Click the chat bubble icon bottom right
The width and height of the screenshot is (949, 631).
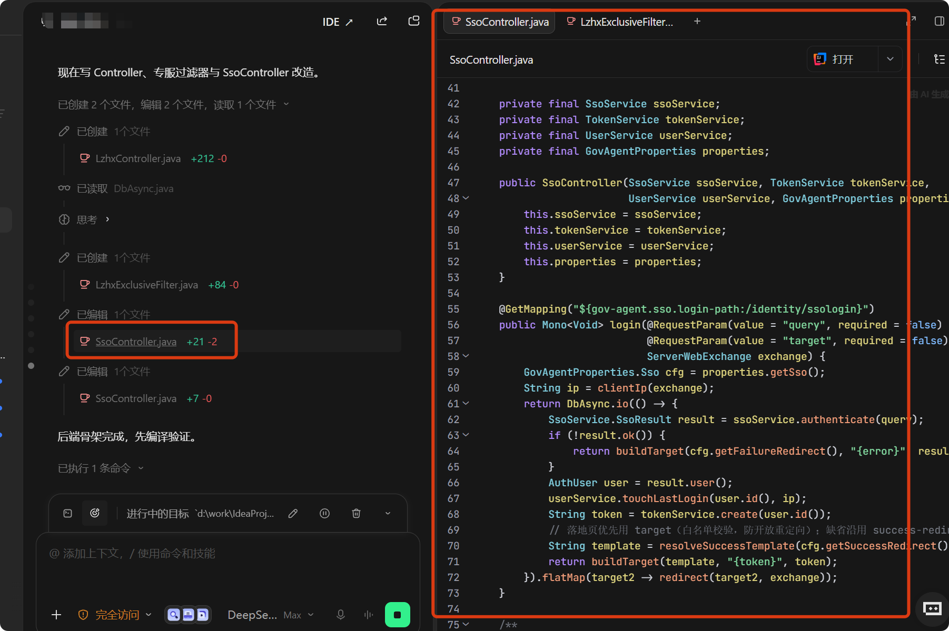932,609
